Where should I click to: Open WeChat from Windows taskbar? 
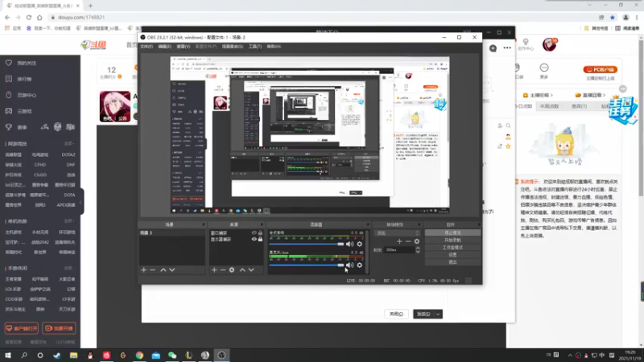(172, 355)
